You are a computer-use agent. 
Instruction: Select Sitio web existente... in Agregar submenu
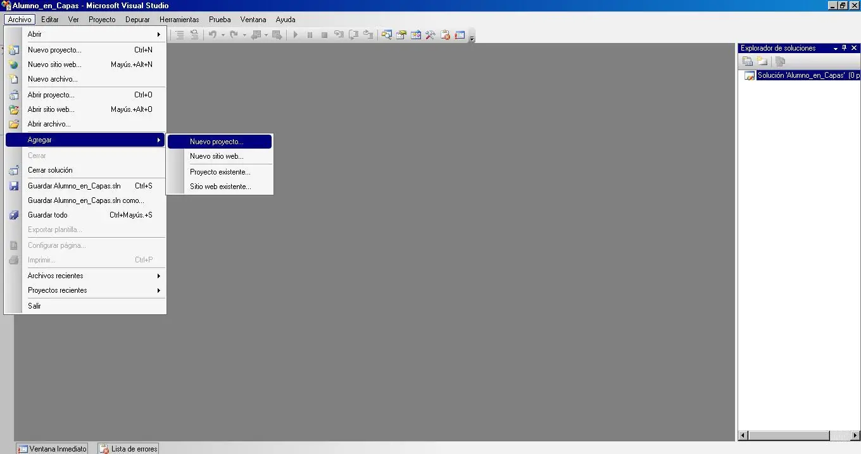[x=220, y=187]
